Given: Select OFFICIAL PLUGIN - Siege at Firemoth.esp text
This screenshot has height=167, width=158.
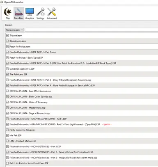Looking at the screenshot, I should click(30, 113).
